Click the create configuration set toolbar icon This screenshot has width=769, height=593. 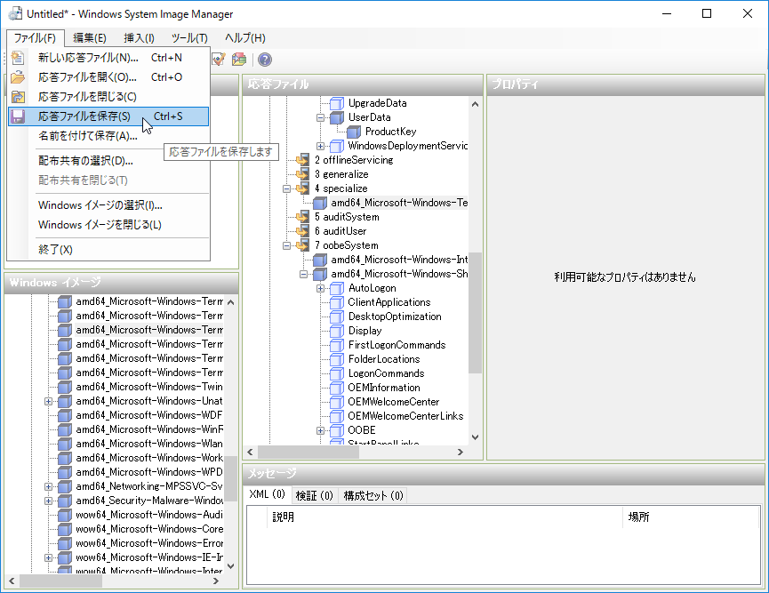239,60
